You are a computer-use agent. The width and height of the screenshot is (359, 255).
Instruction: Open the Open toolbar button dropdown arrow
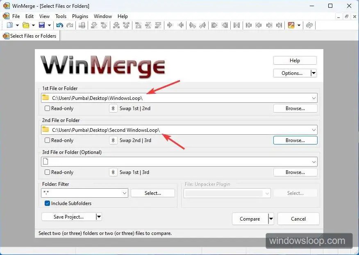coord(33,25)
